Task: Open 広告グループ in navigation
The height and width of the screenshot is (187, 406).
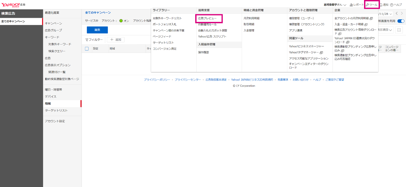Action: coord(53,30)
